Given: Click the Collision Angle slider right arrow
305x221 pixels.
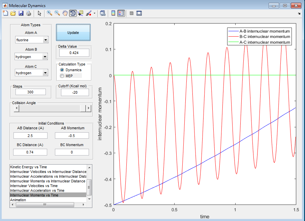Looking at the screenshot, I should tap(89, 108).
